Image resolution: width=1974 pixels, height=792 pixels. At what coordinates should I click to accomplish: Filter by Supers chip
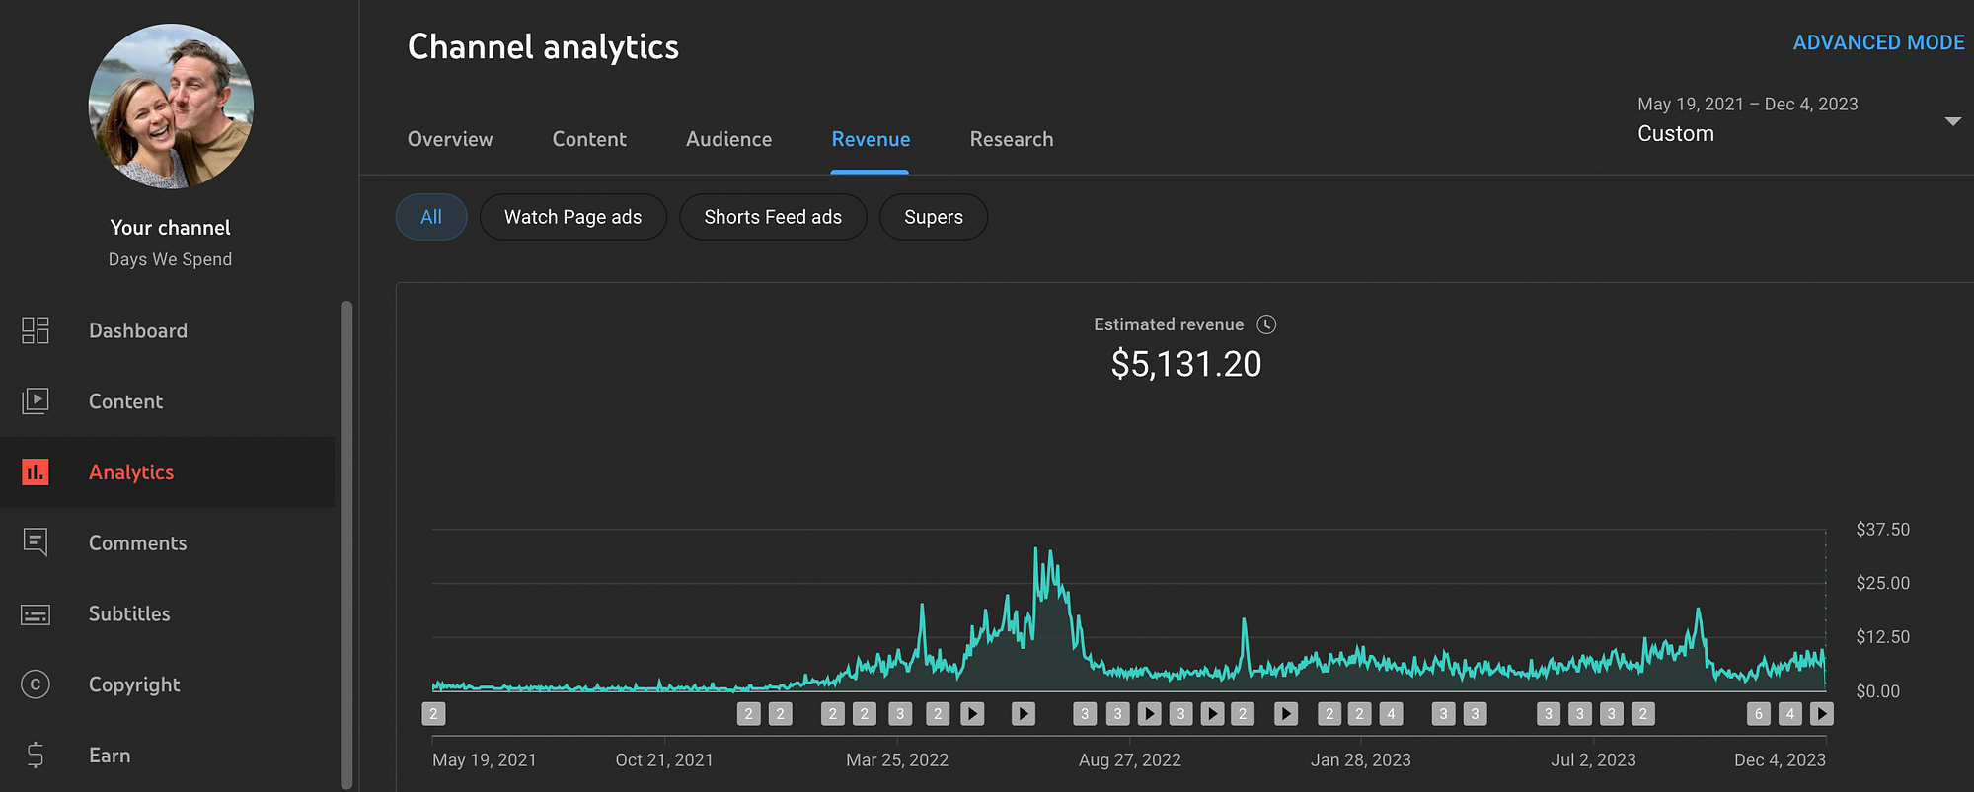coord(934,217)
